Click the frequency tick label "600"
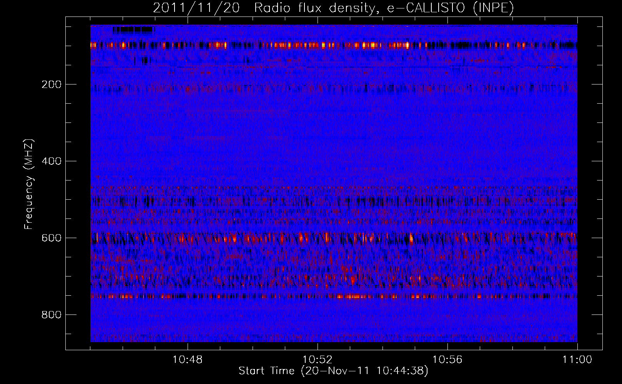The width and height of the screenshot is (622, 384). 52,238
